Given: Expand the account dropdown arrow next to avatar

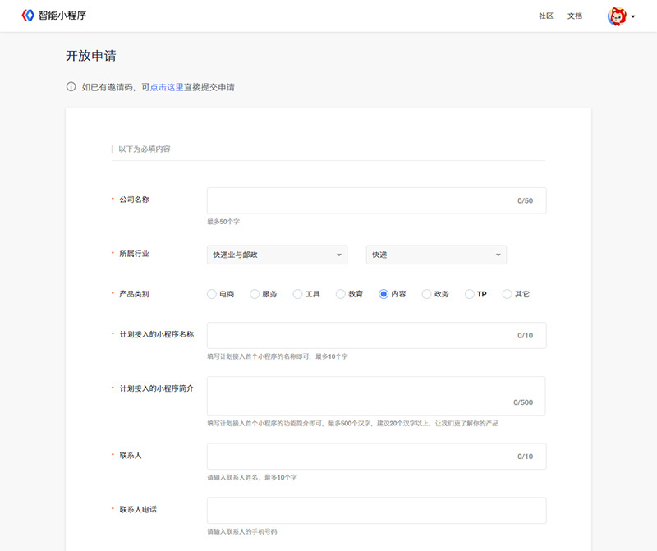Looking at the screenshot, I should coord(633,16).
